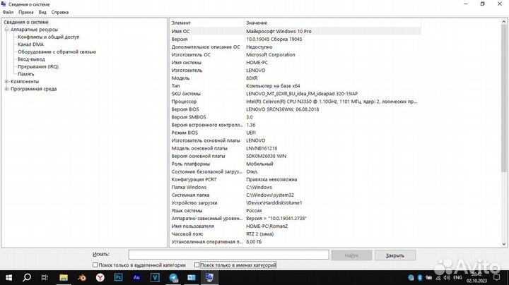Open the 'Файл' menu
Viewport: 509px width, 285px height.
pyautogui.click(x=8, y=12)
